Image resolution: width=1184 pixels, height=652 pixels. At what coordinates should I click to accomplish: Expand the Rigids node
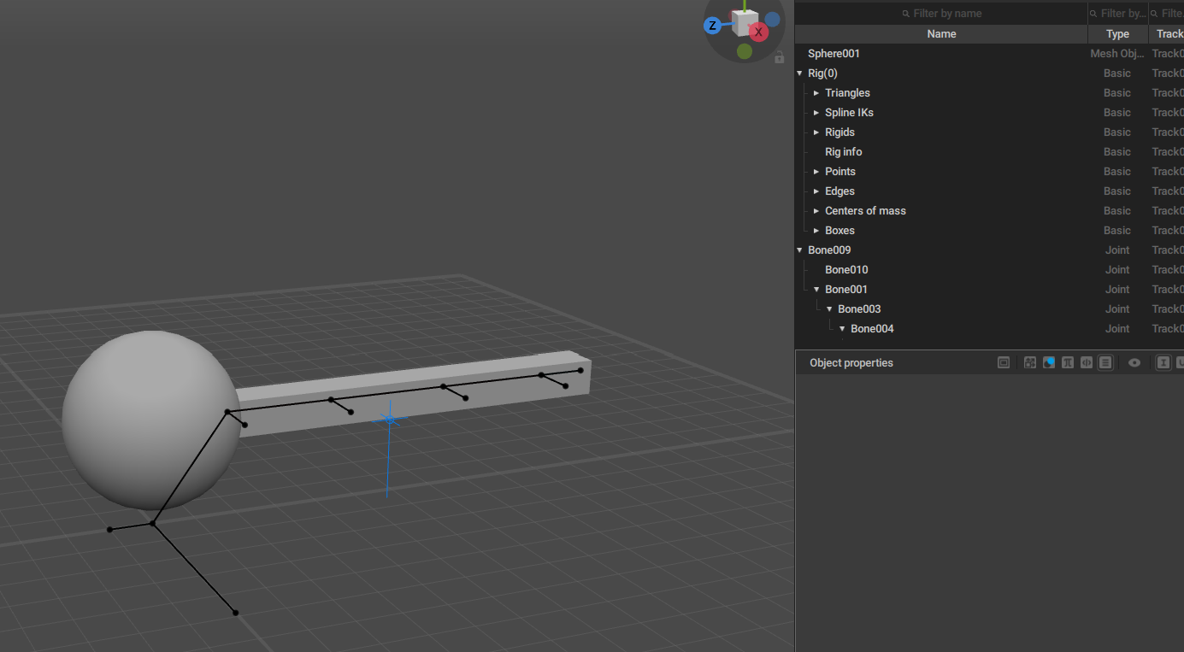click(x=816, y=132)
